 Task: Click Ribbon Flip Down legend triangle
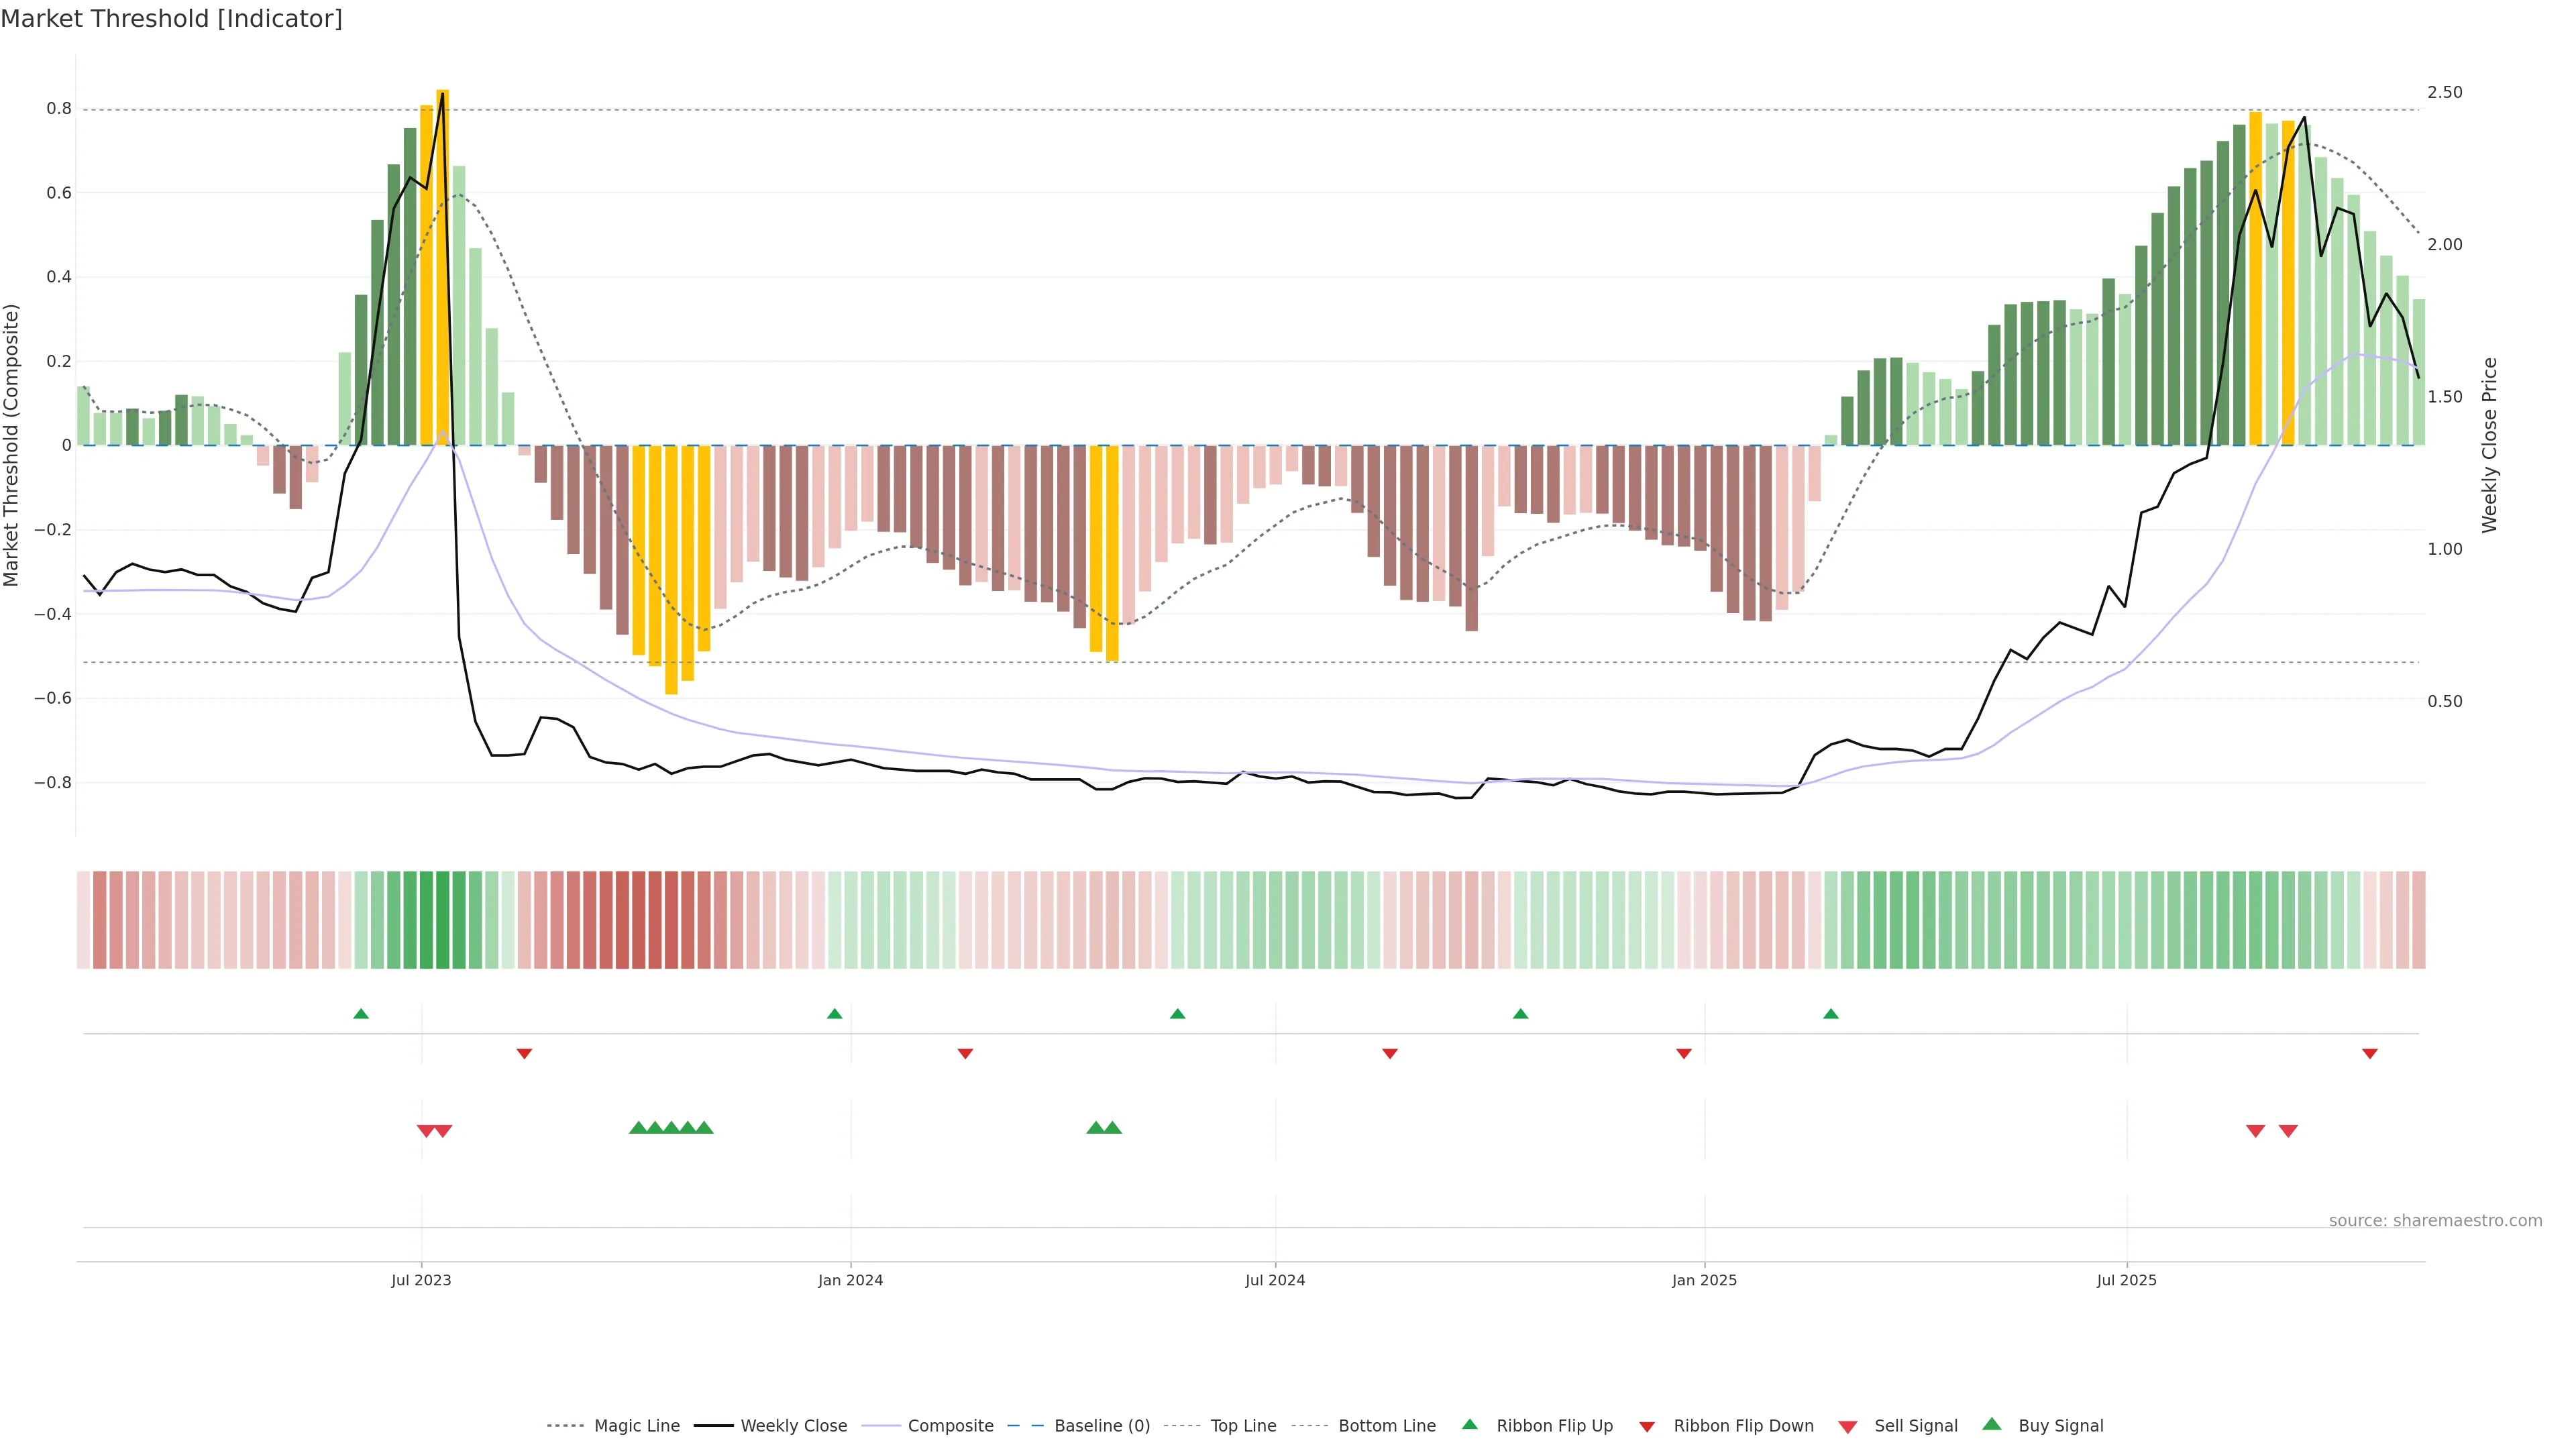point(1647,1426)
